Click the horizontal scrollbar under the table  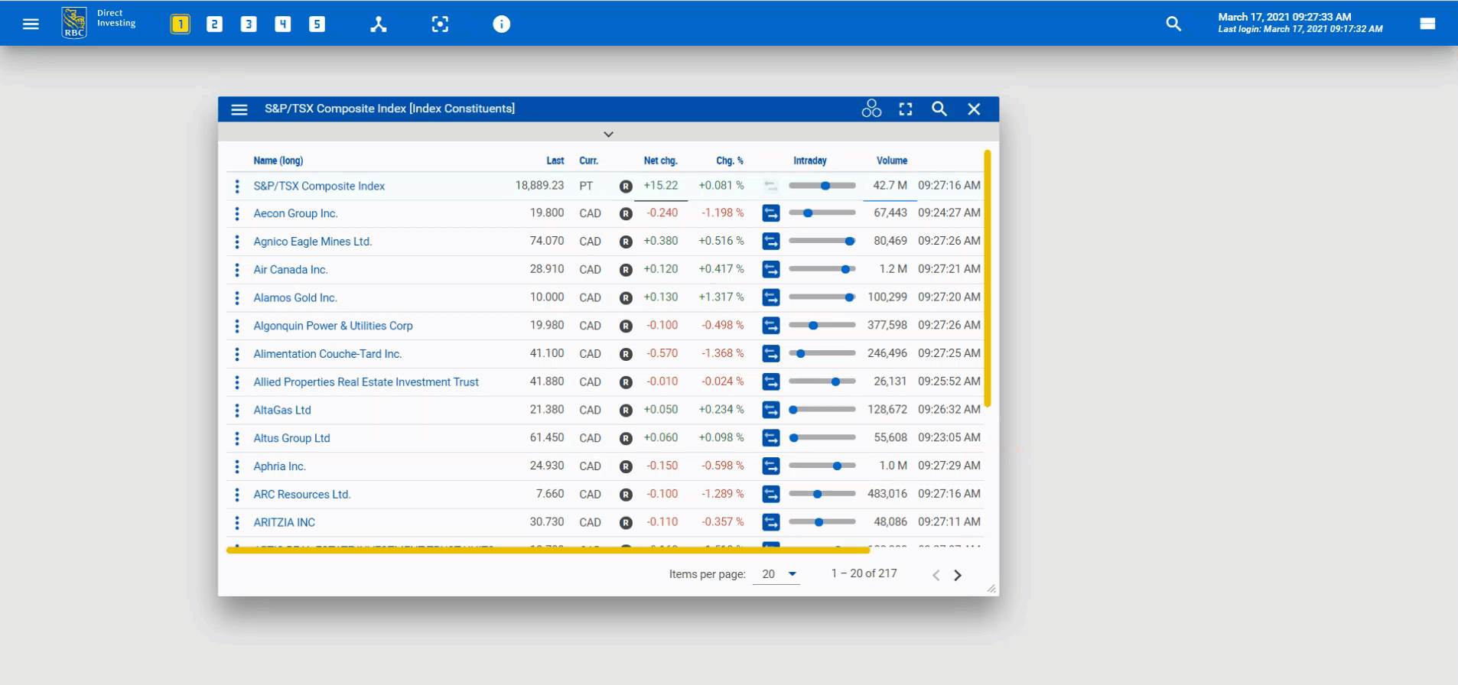click(548, 550)
